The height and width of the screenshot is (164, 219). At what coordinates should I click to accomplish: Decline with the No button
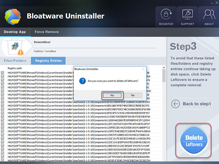pos(133,95)
